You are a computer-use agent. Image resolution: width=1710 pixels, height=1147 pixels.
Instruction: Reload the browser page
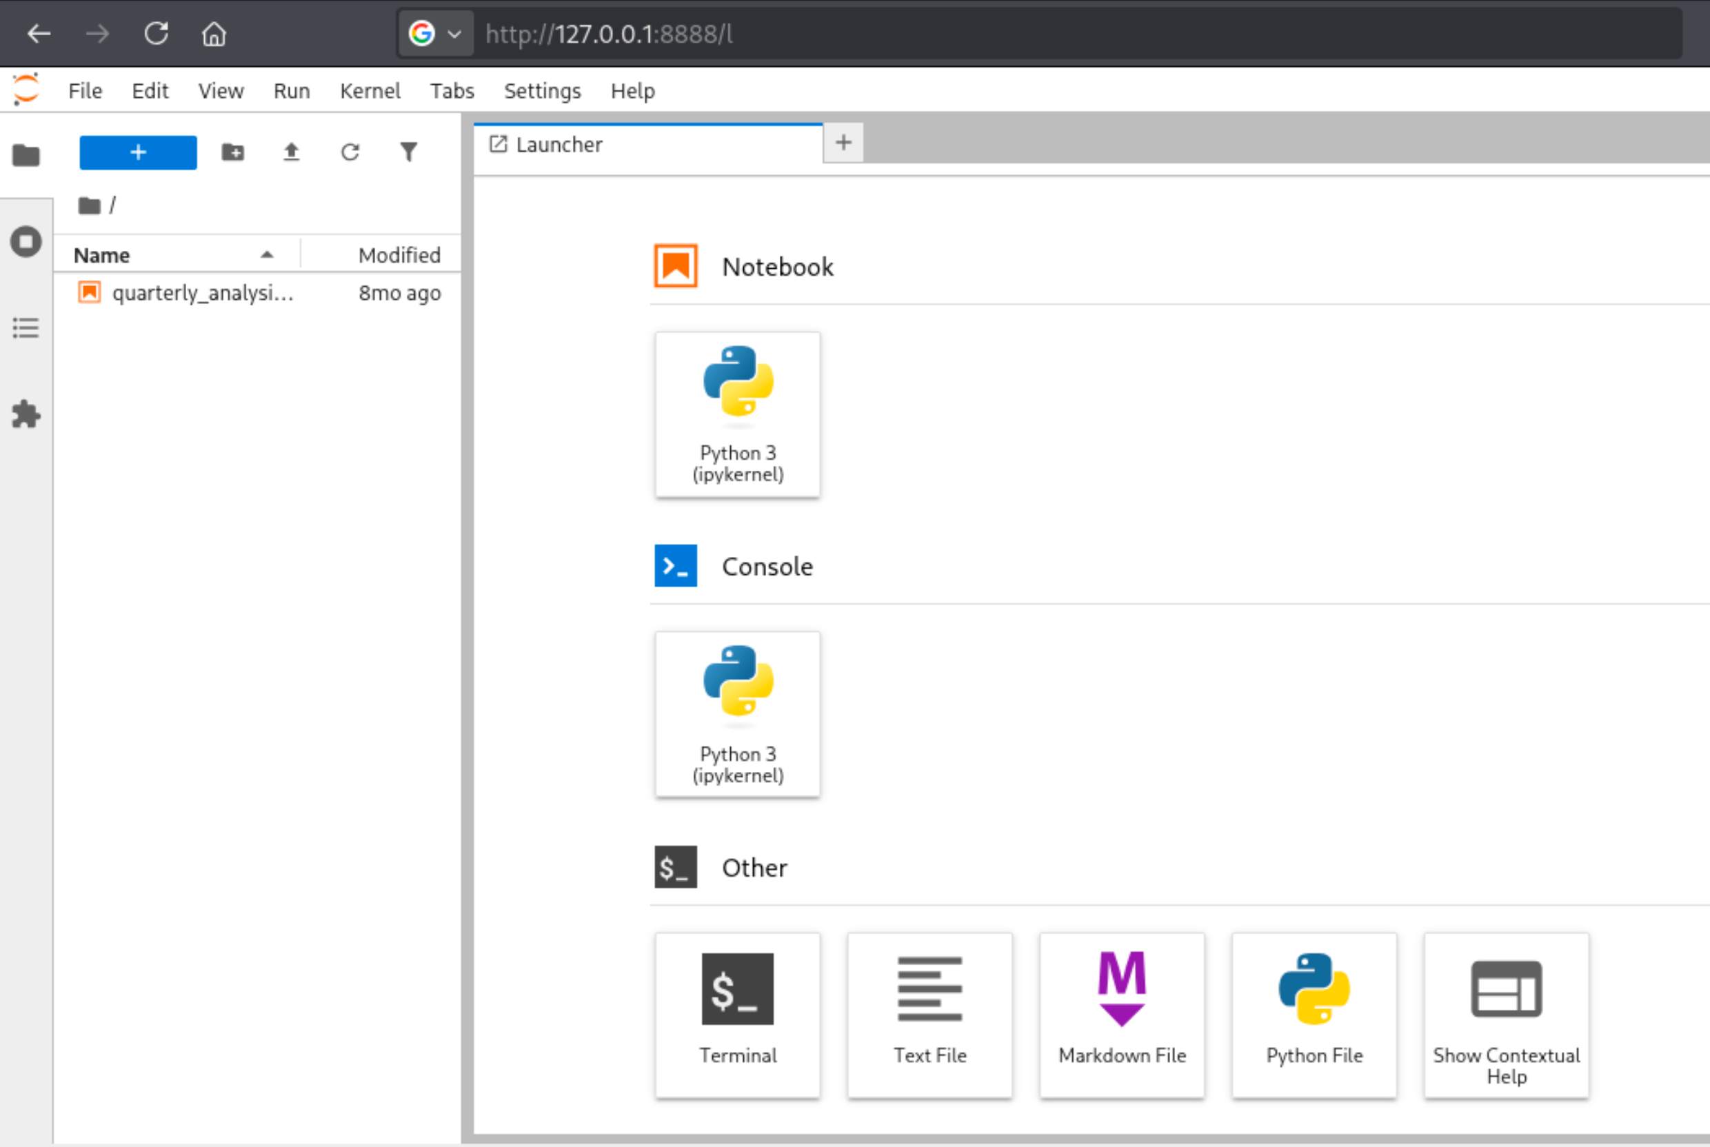coord(156,34)
